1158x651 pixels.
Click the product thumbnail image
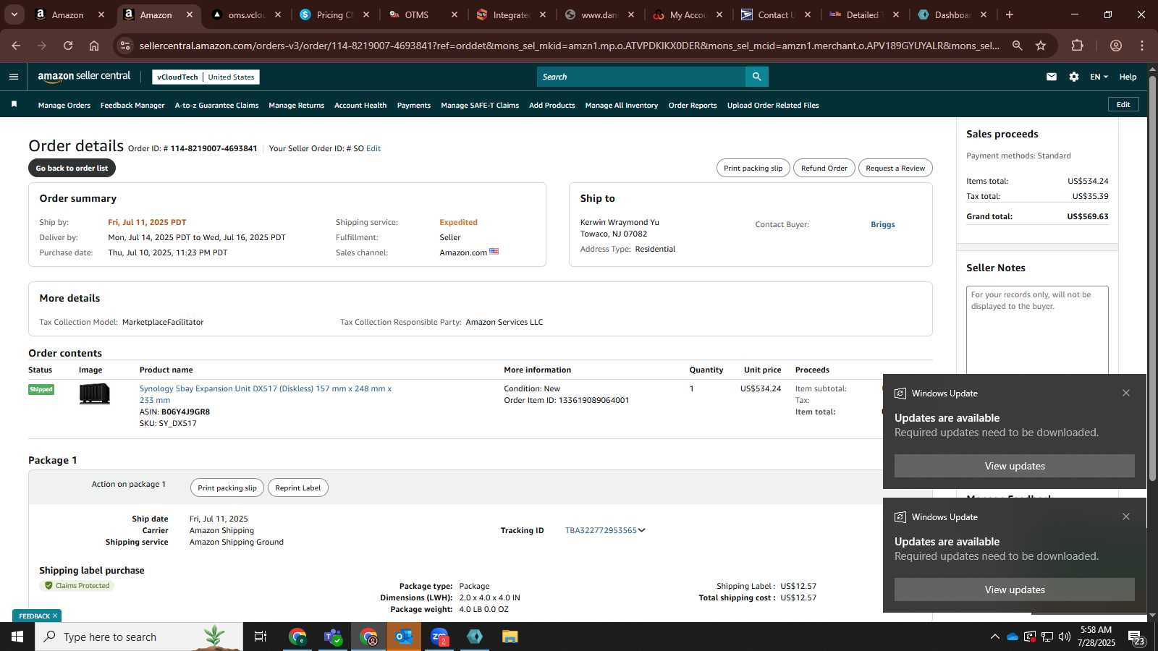[95, 393]
